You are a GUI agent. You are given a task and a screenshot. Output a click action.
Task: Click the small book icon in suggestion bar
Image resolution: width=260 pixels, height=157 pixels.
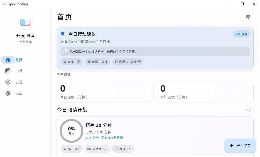pos(65,51)
